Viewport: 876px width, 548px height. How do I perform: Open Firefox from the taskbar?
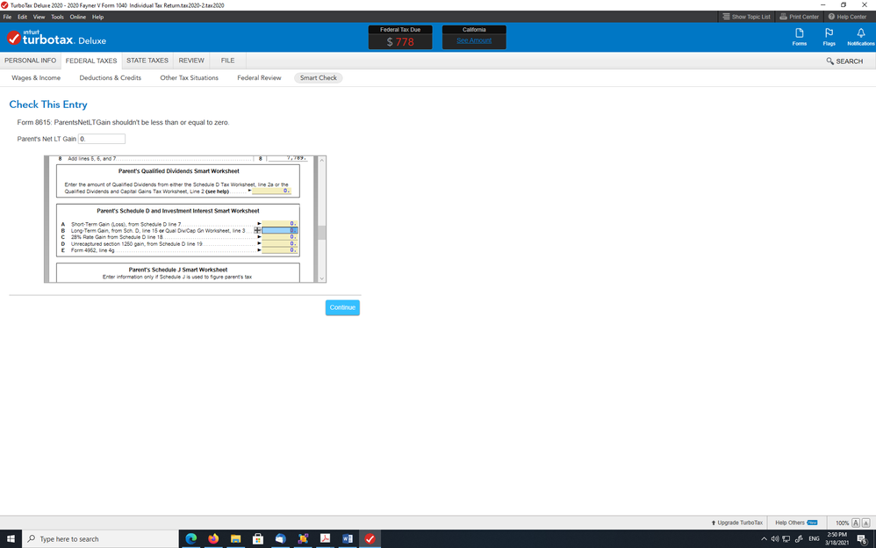[213, 538]
